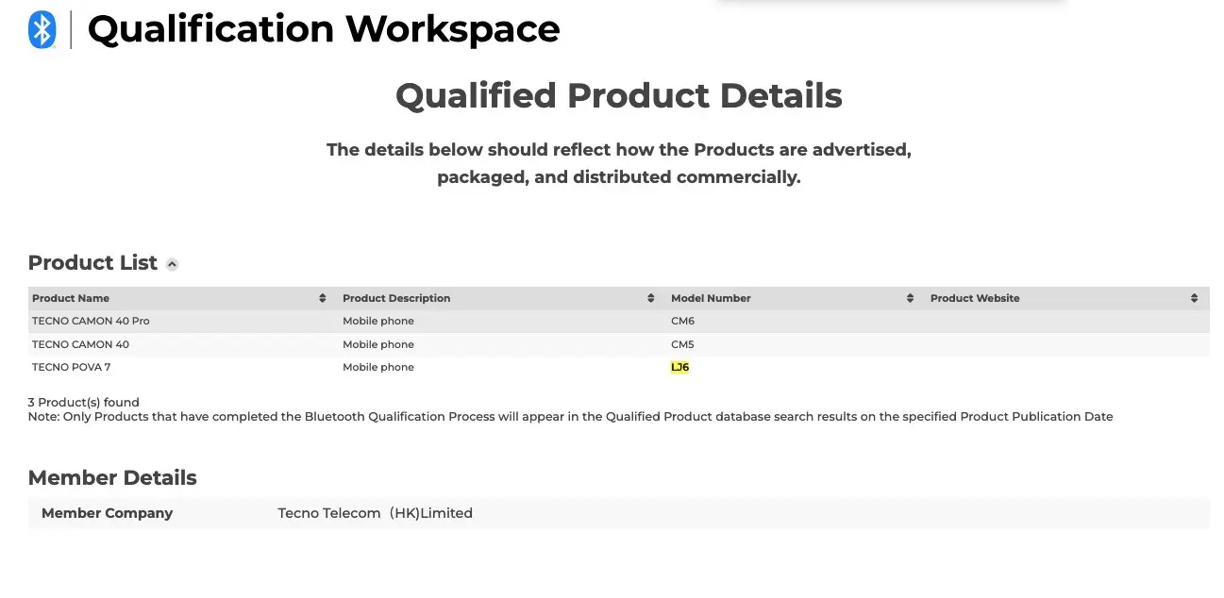Click Tecno Telecom (HK)Limited company name
This screenshot has height=598, width=1224.
click(x=376, y=513)
